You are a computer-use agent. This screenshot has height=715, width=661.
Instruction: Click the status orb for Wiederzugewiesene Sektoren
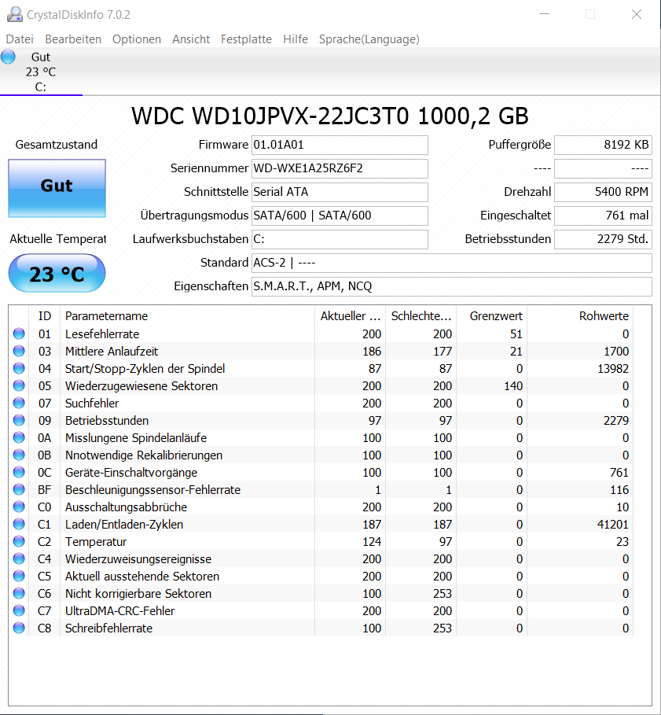[19, 385]
